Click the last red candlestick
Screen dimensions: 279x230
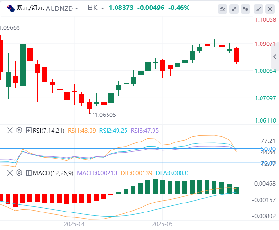pyautogui.click(x=236, y=55)
